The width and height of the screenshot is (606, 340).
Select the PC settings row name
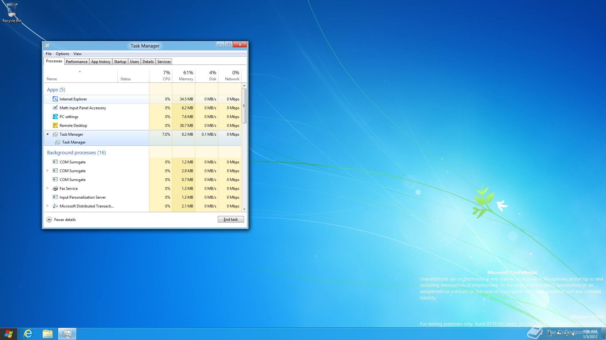coord(69,116)
